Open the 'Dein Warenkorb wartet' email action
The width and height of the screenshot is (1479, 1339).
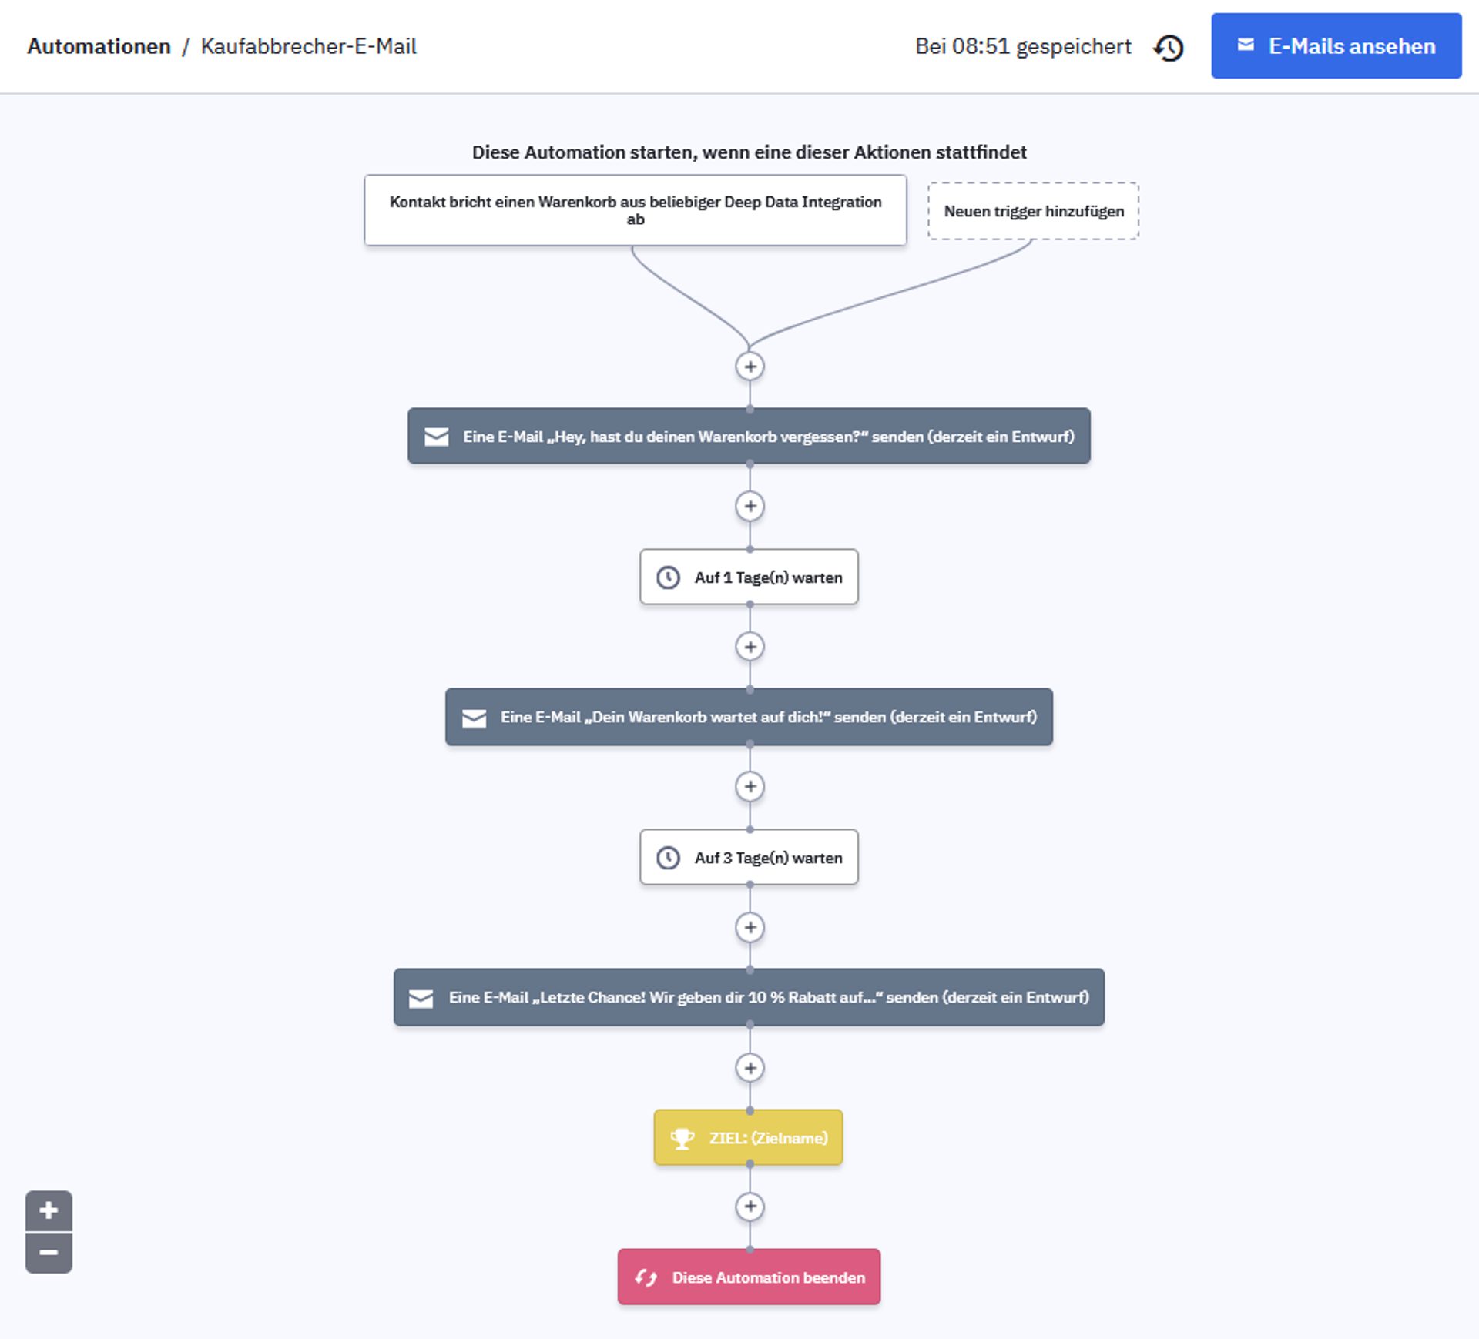[x=749, y=718]
